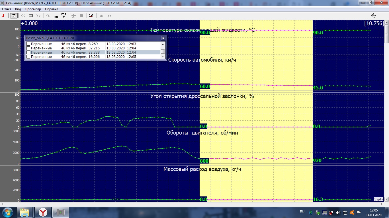Click the red up-arrow return icon

pos(3,16)
